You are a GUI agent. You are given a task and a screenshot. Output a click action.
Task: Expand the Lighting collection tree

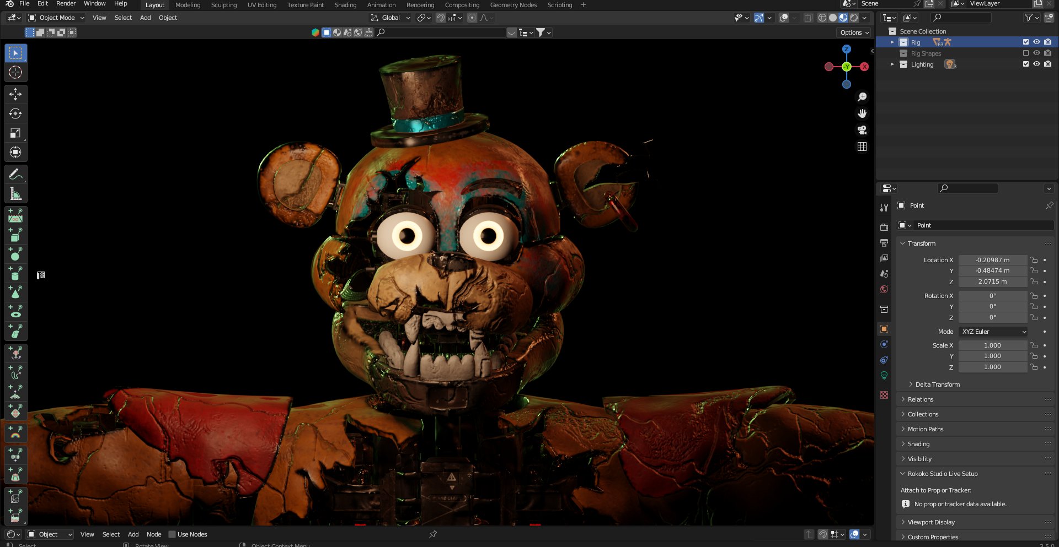[x=892, y=64]
